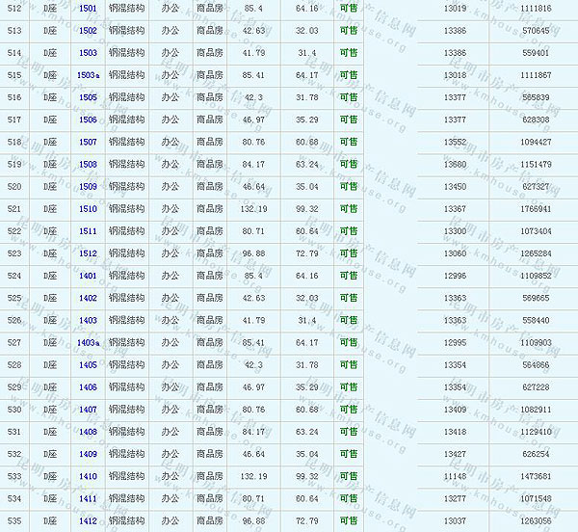Image resolution: width=578 pixels, height=532 pixels.
Task: Click room number 1503a link
Action: pos(88,75)
